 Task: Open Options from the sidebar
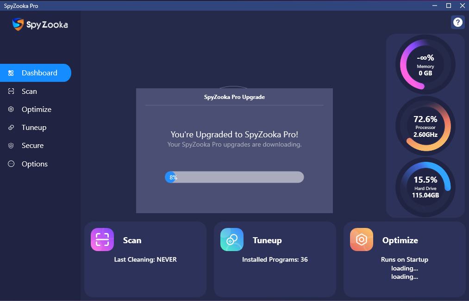coord(35,164)
